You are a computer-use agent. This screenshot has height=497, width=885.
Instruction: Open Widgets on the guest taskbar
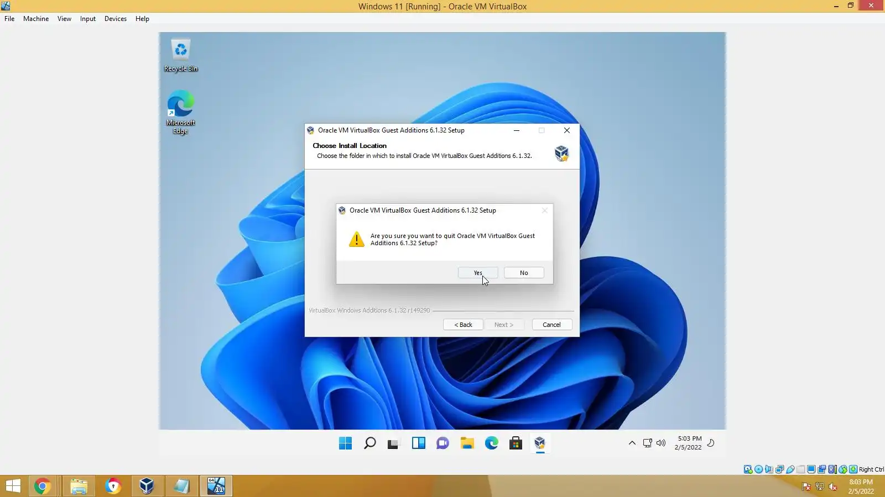418,443
